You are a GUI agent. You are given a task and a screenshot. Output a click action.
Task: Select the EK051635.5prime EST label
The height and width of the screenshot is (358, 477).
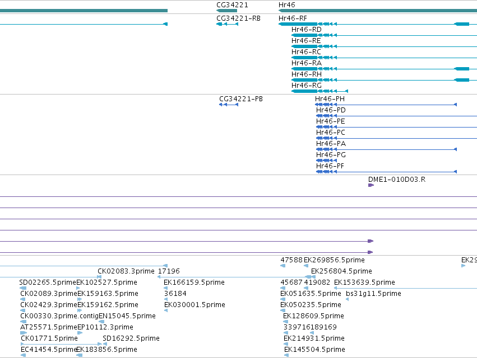[x=311, y=294]
